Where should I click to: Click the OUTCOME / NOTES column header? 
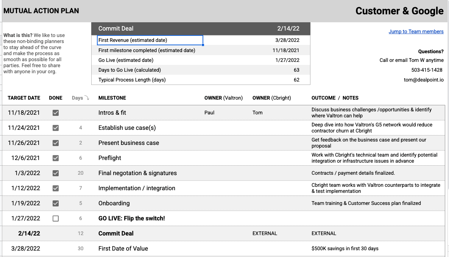[x=335, y=98]
